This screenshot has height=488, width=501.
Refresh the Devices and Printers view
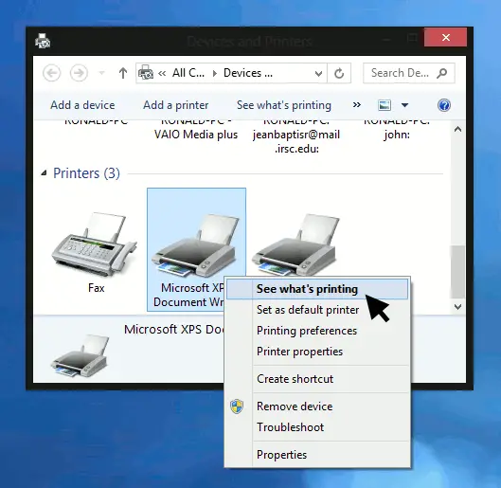tap(339, 73)
